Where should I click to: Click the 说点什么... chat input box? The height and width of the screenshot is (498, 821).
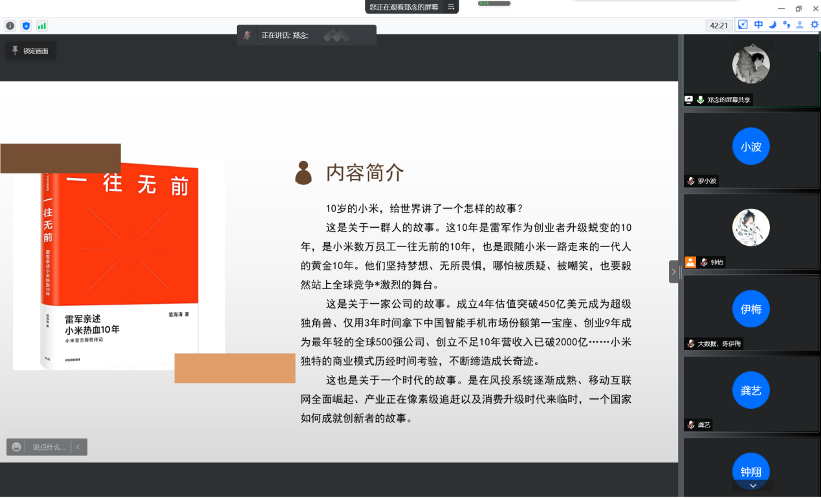click(x=49, y=447)
